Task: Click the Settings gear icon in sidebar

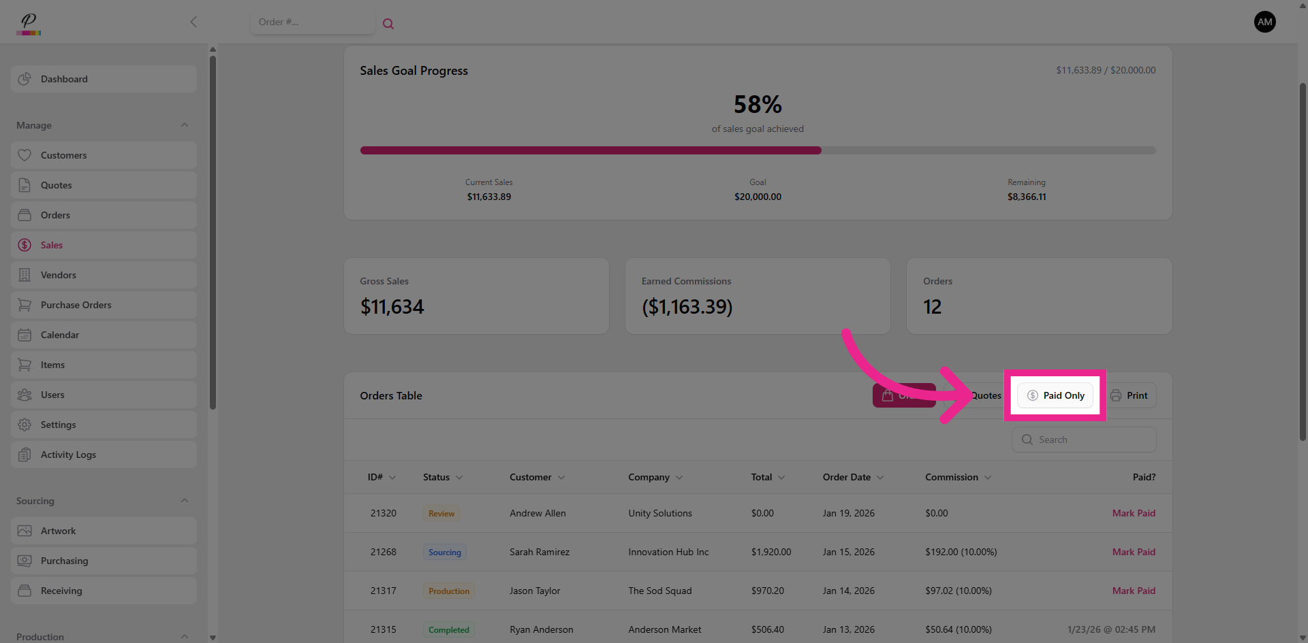Action: 25,425
